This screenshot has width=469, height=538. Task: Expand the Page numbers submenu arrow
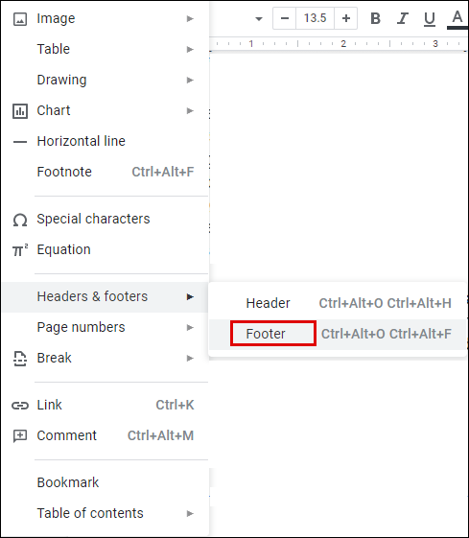pyautogui.click(x=190, y=327)
